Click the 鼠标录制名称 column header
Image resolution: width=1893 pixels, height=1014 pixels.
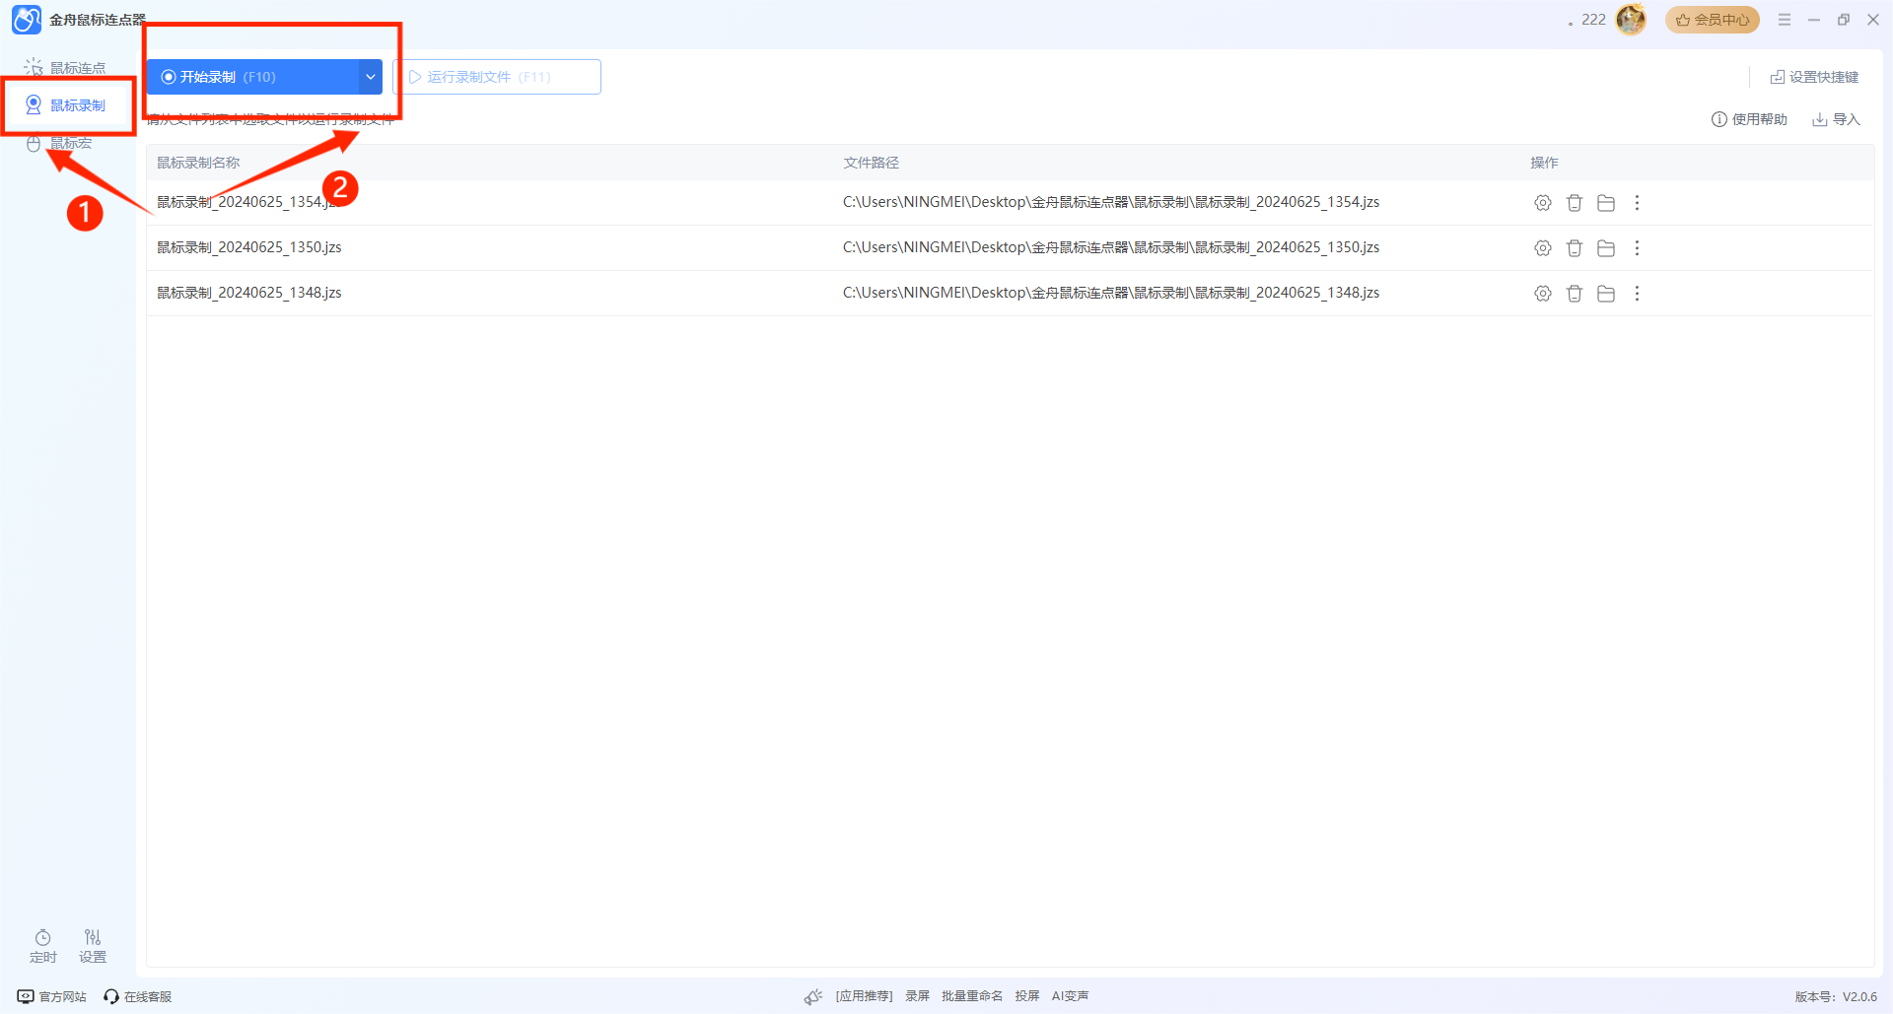198,163
